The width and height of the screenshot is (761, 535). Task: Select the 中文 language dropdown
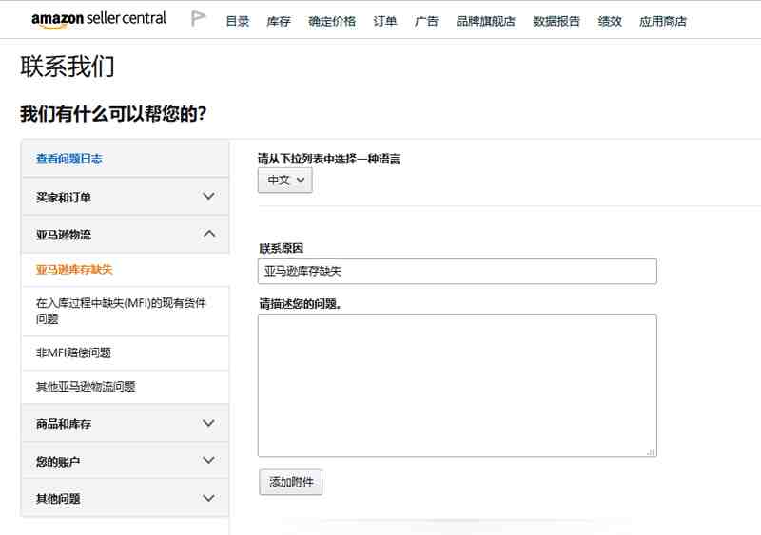pyautogui.click(x=285, y=180)
